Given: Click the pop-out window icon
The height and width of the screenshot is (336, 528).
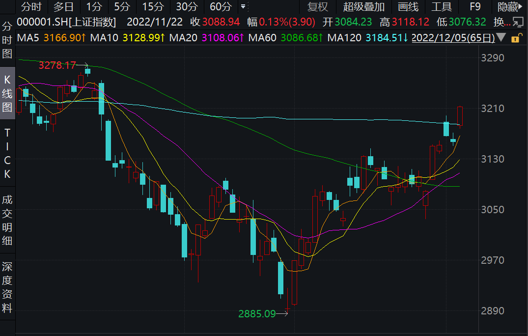Looking at the screenshot, I should coord(518,22).
